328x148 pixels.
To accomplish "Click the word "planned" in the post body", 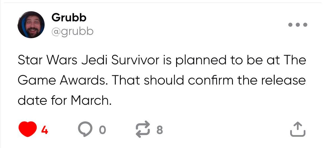I will coord(201,61).
